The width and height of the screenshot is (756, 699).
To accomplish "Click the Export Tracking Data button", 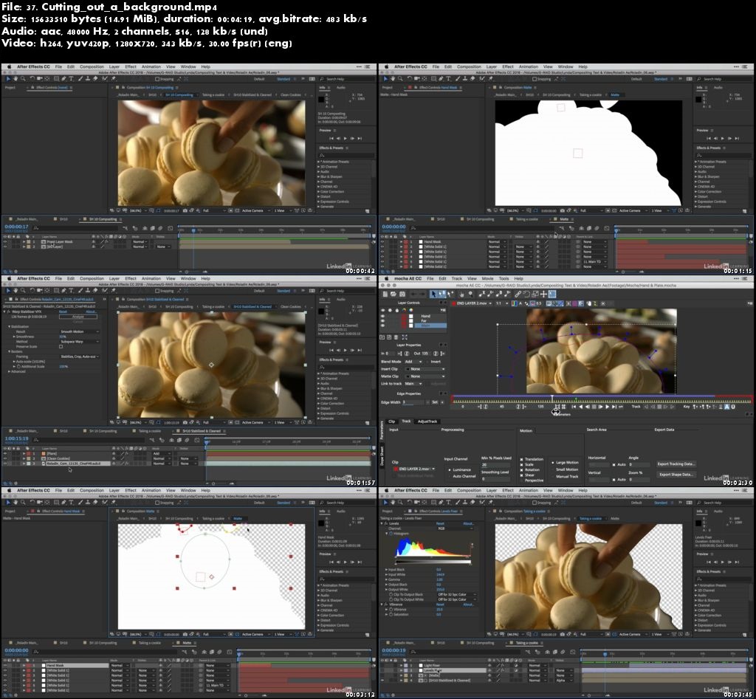I will pyautogui.click(x=676, y=464).
